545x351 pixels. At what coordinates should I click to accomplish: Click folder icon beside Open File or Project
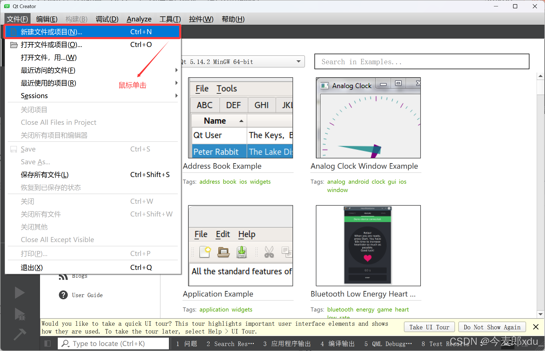14,45
